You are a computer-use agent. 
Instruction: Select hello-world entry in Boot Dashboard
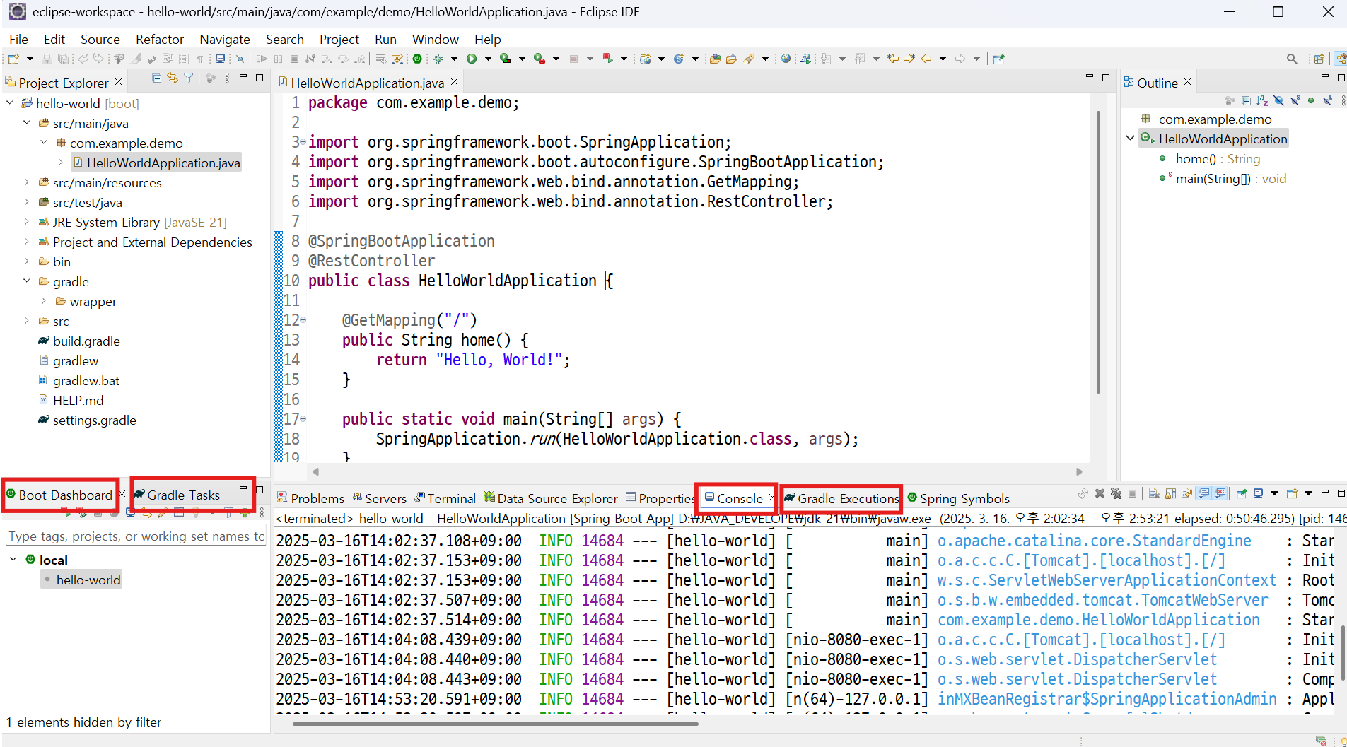click(88, 580)
